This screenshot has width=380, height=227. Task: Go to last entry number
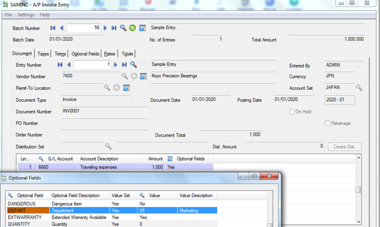click(124, 65)
